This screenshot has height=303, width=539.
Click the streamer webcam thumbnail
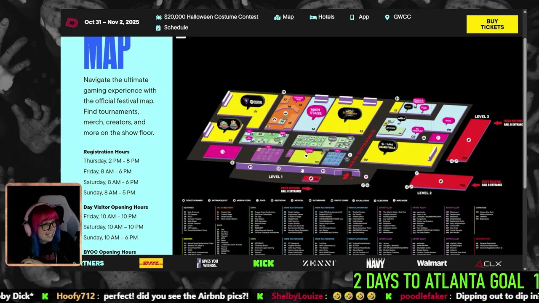(43, 224)
